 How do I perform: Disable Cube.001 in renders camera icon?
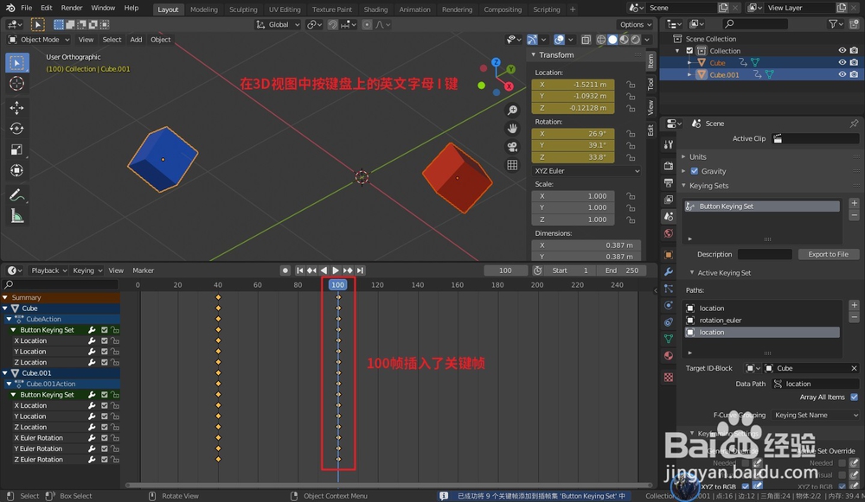[854, 74]
